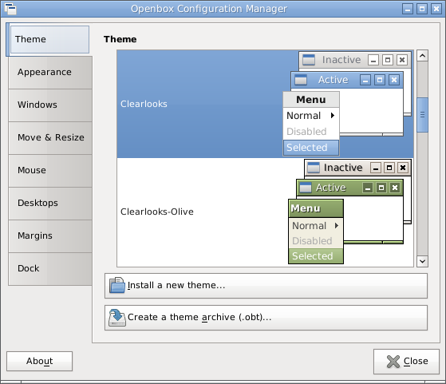
Task: Click Clearlooks-Olive preview Selected item
Action: coord(316,256)
